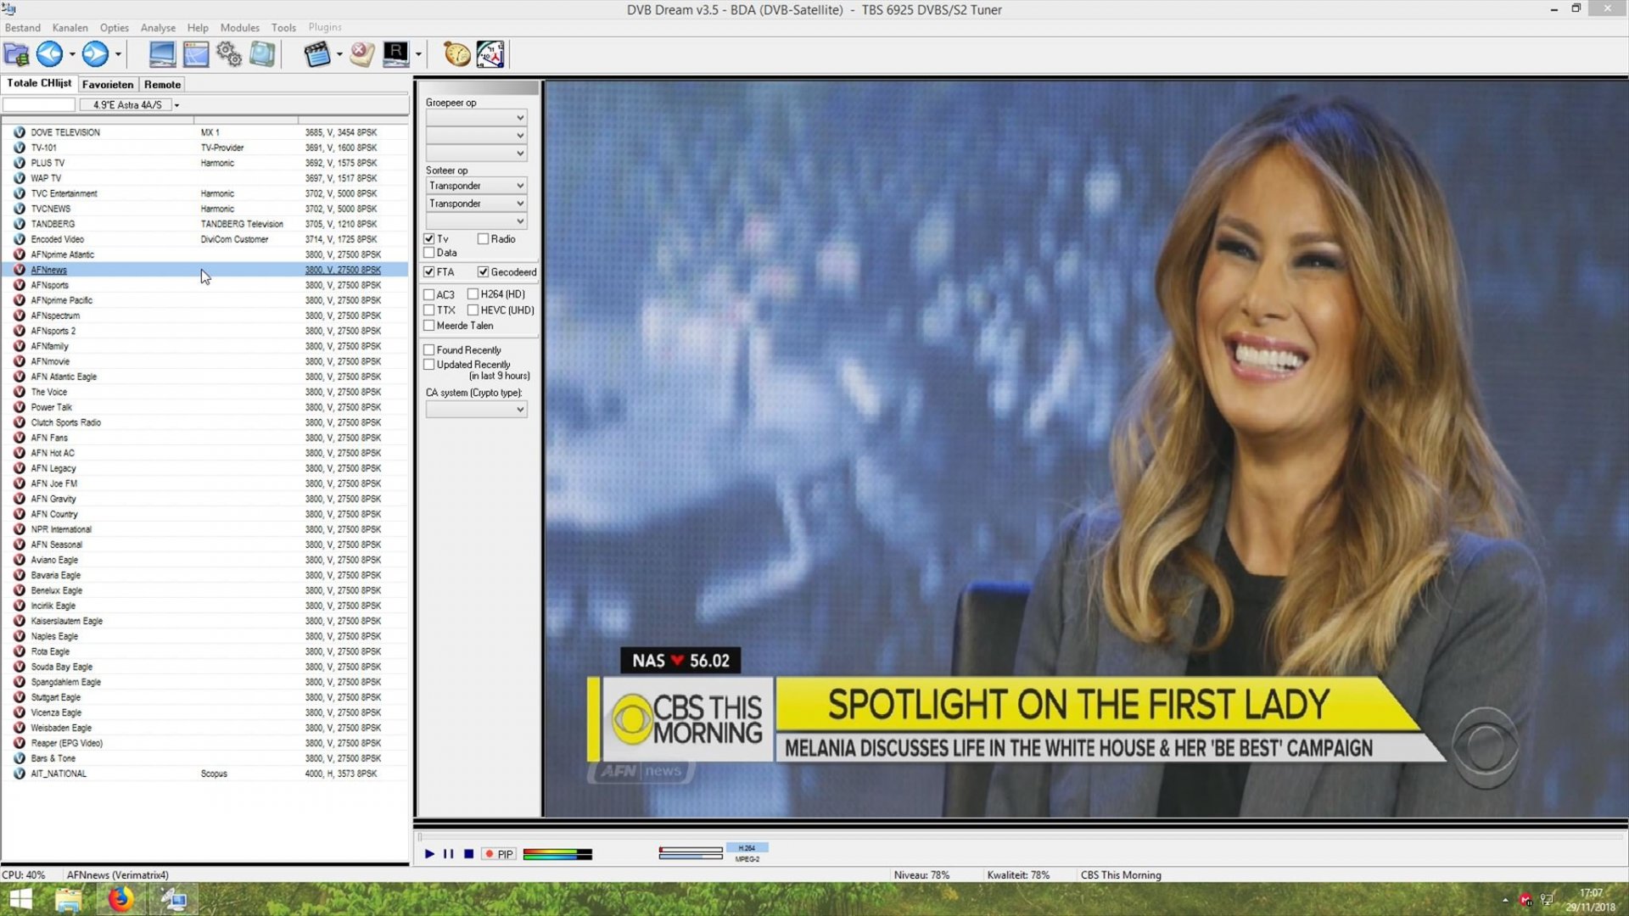Uncheck the FTA checkbox
This screenshot has height=916, width=1629.
(429, 272)
